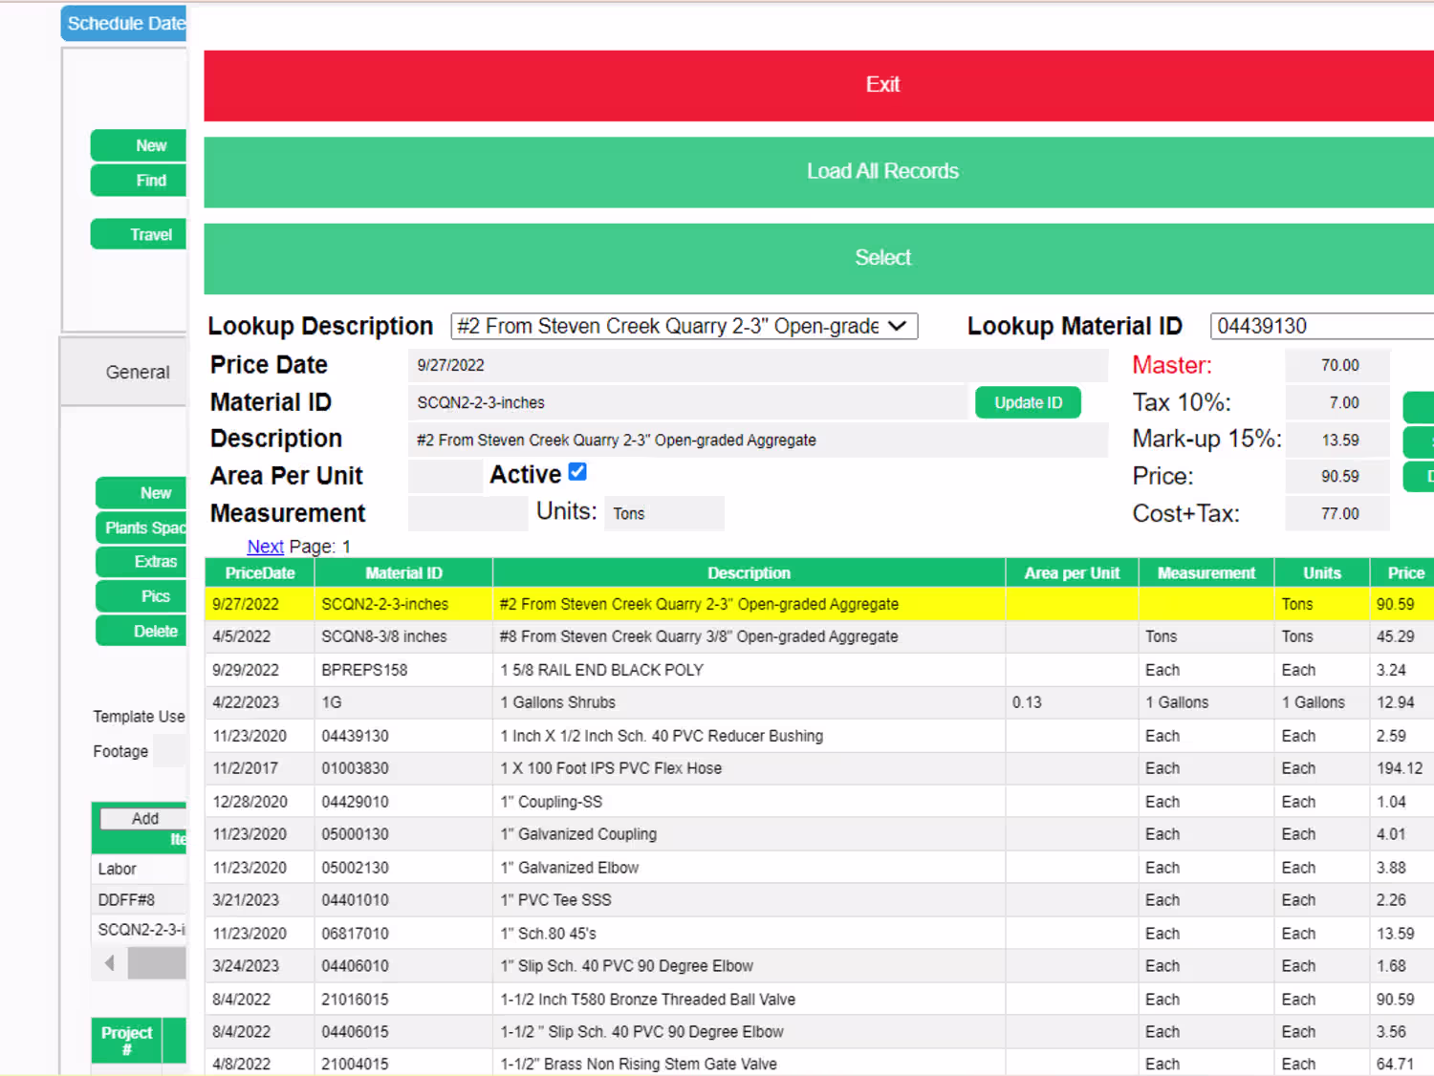The image size is (1434, 1076).
Task: Select the 1" Coupling-SS row
Action: [x=819, y=803]
